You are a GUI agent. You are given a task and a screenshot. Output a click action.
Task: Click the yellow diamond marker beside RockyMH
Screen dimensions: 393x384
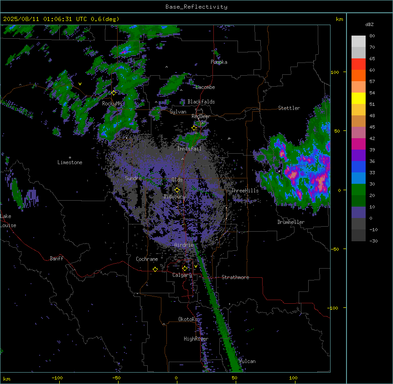coord(114,93)
